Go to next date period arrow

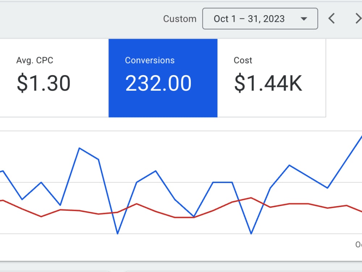coord(358,18)
